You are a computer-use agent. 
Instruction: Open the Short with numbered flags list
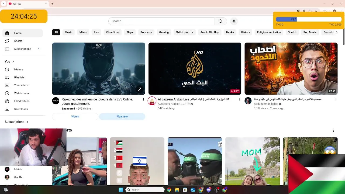click(137, 161)
